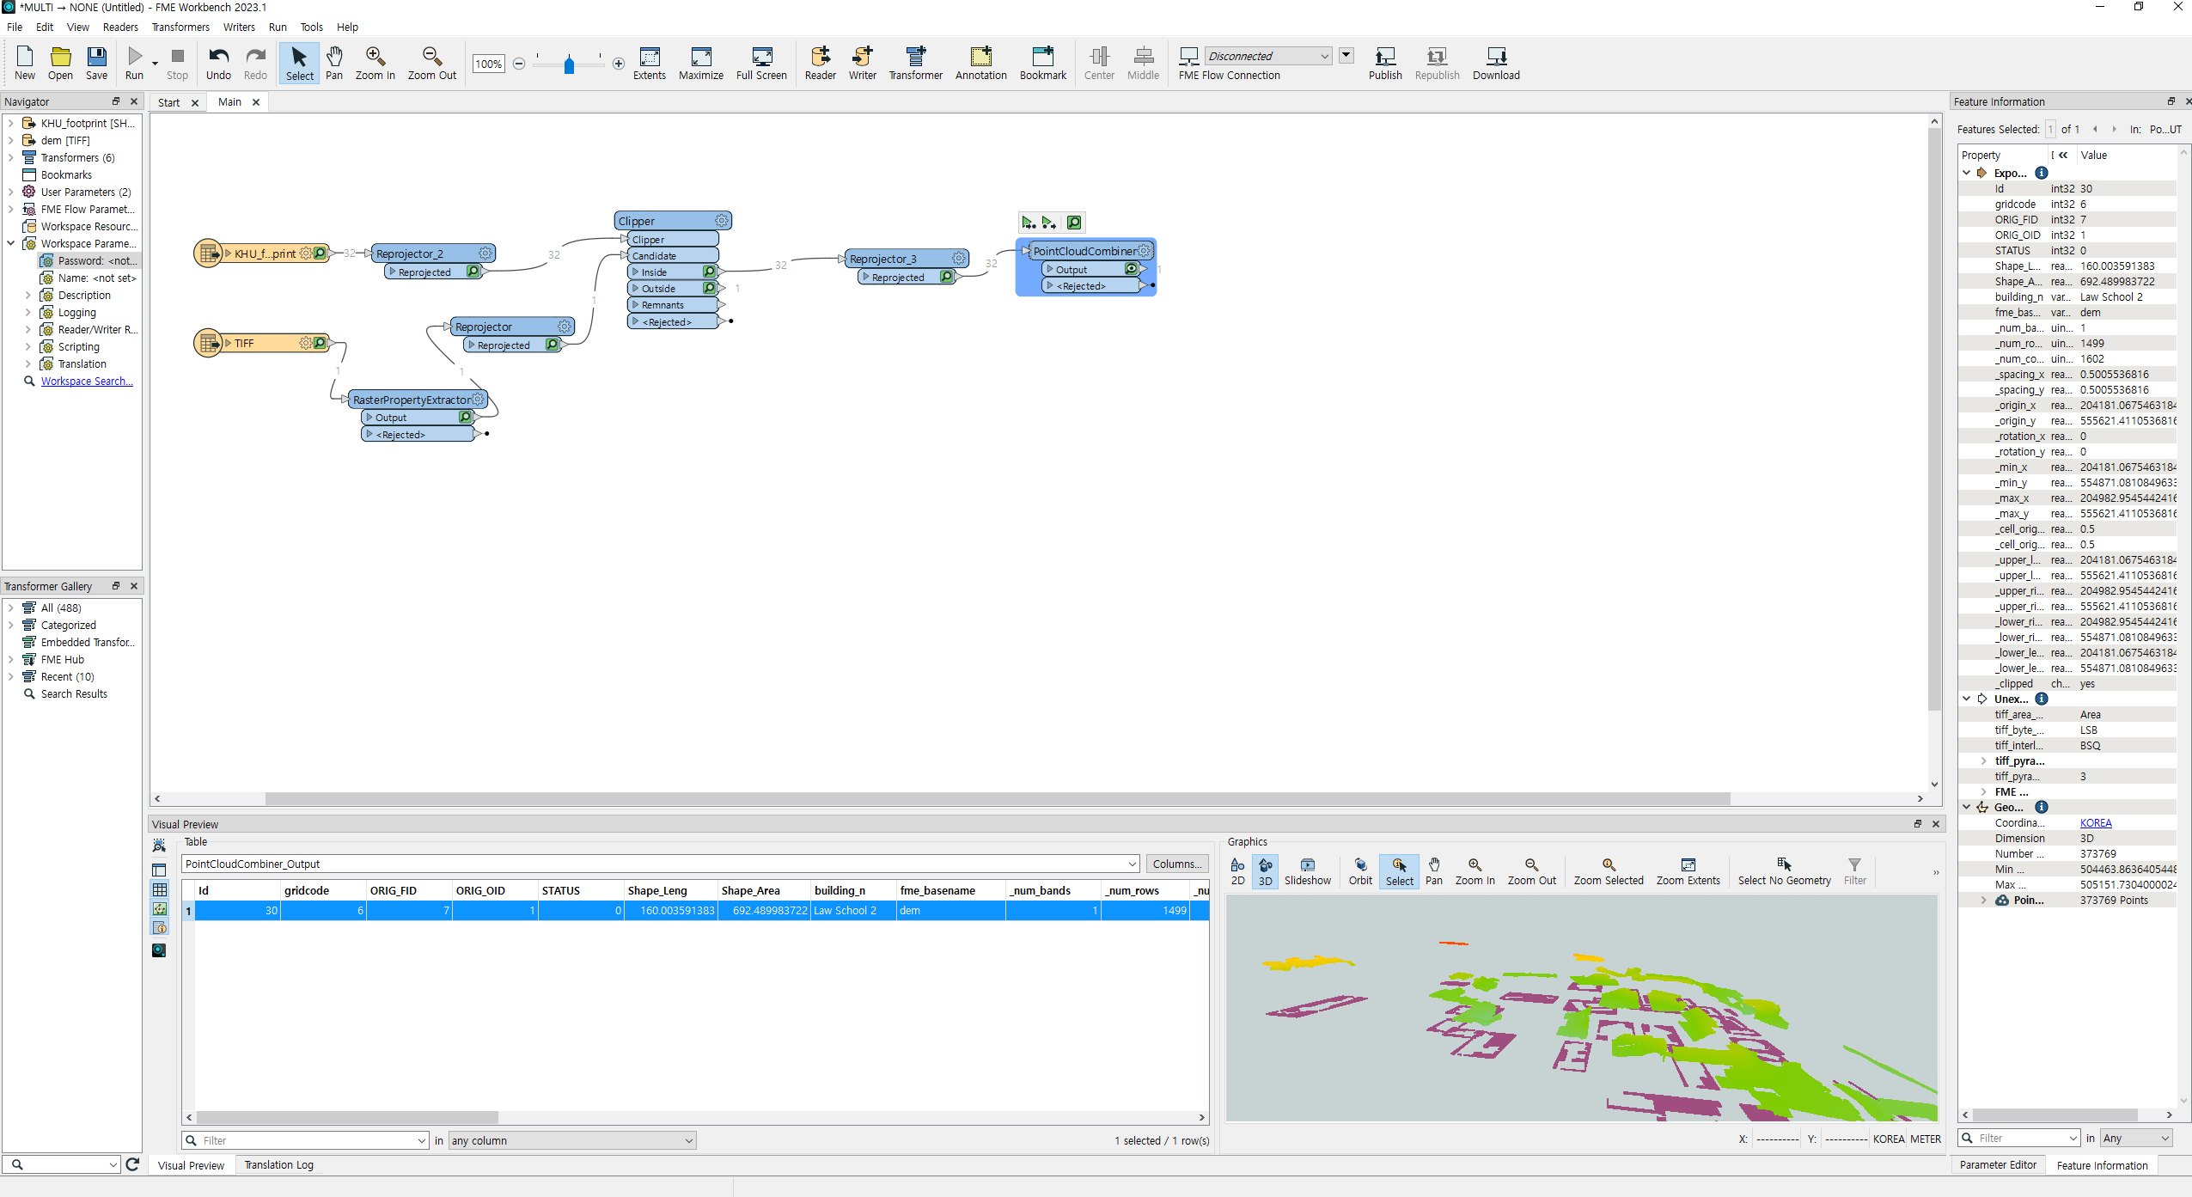This screenshot has height=1197, width=2192.
Task: Add a Transformer from the toolbar
Action: [916, 64]
